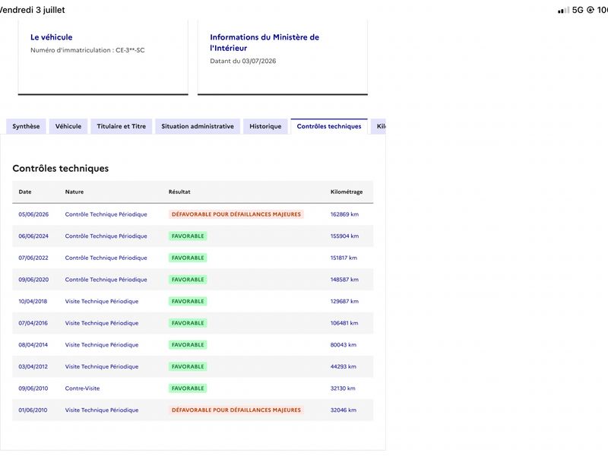Open the partially visible Kilométrage tab
This screenshot has width=608, height=456.
[378, 126]
